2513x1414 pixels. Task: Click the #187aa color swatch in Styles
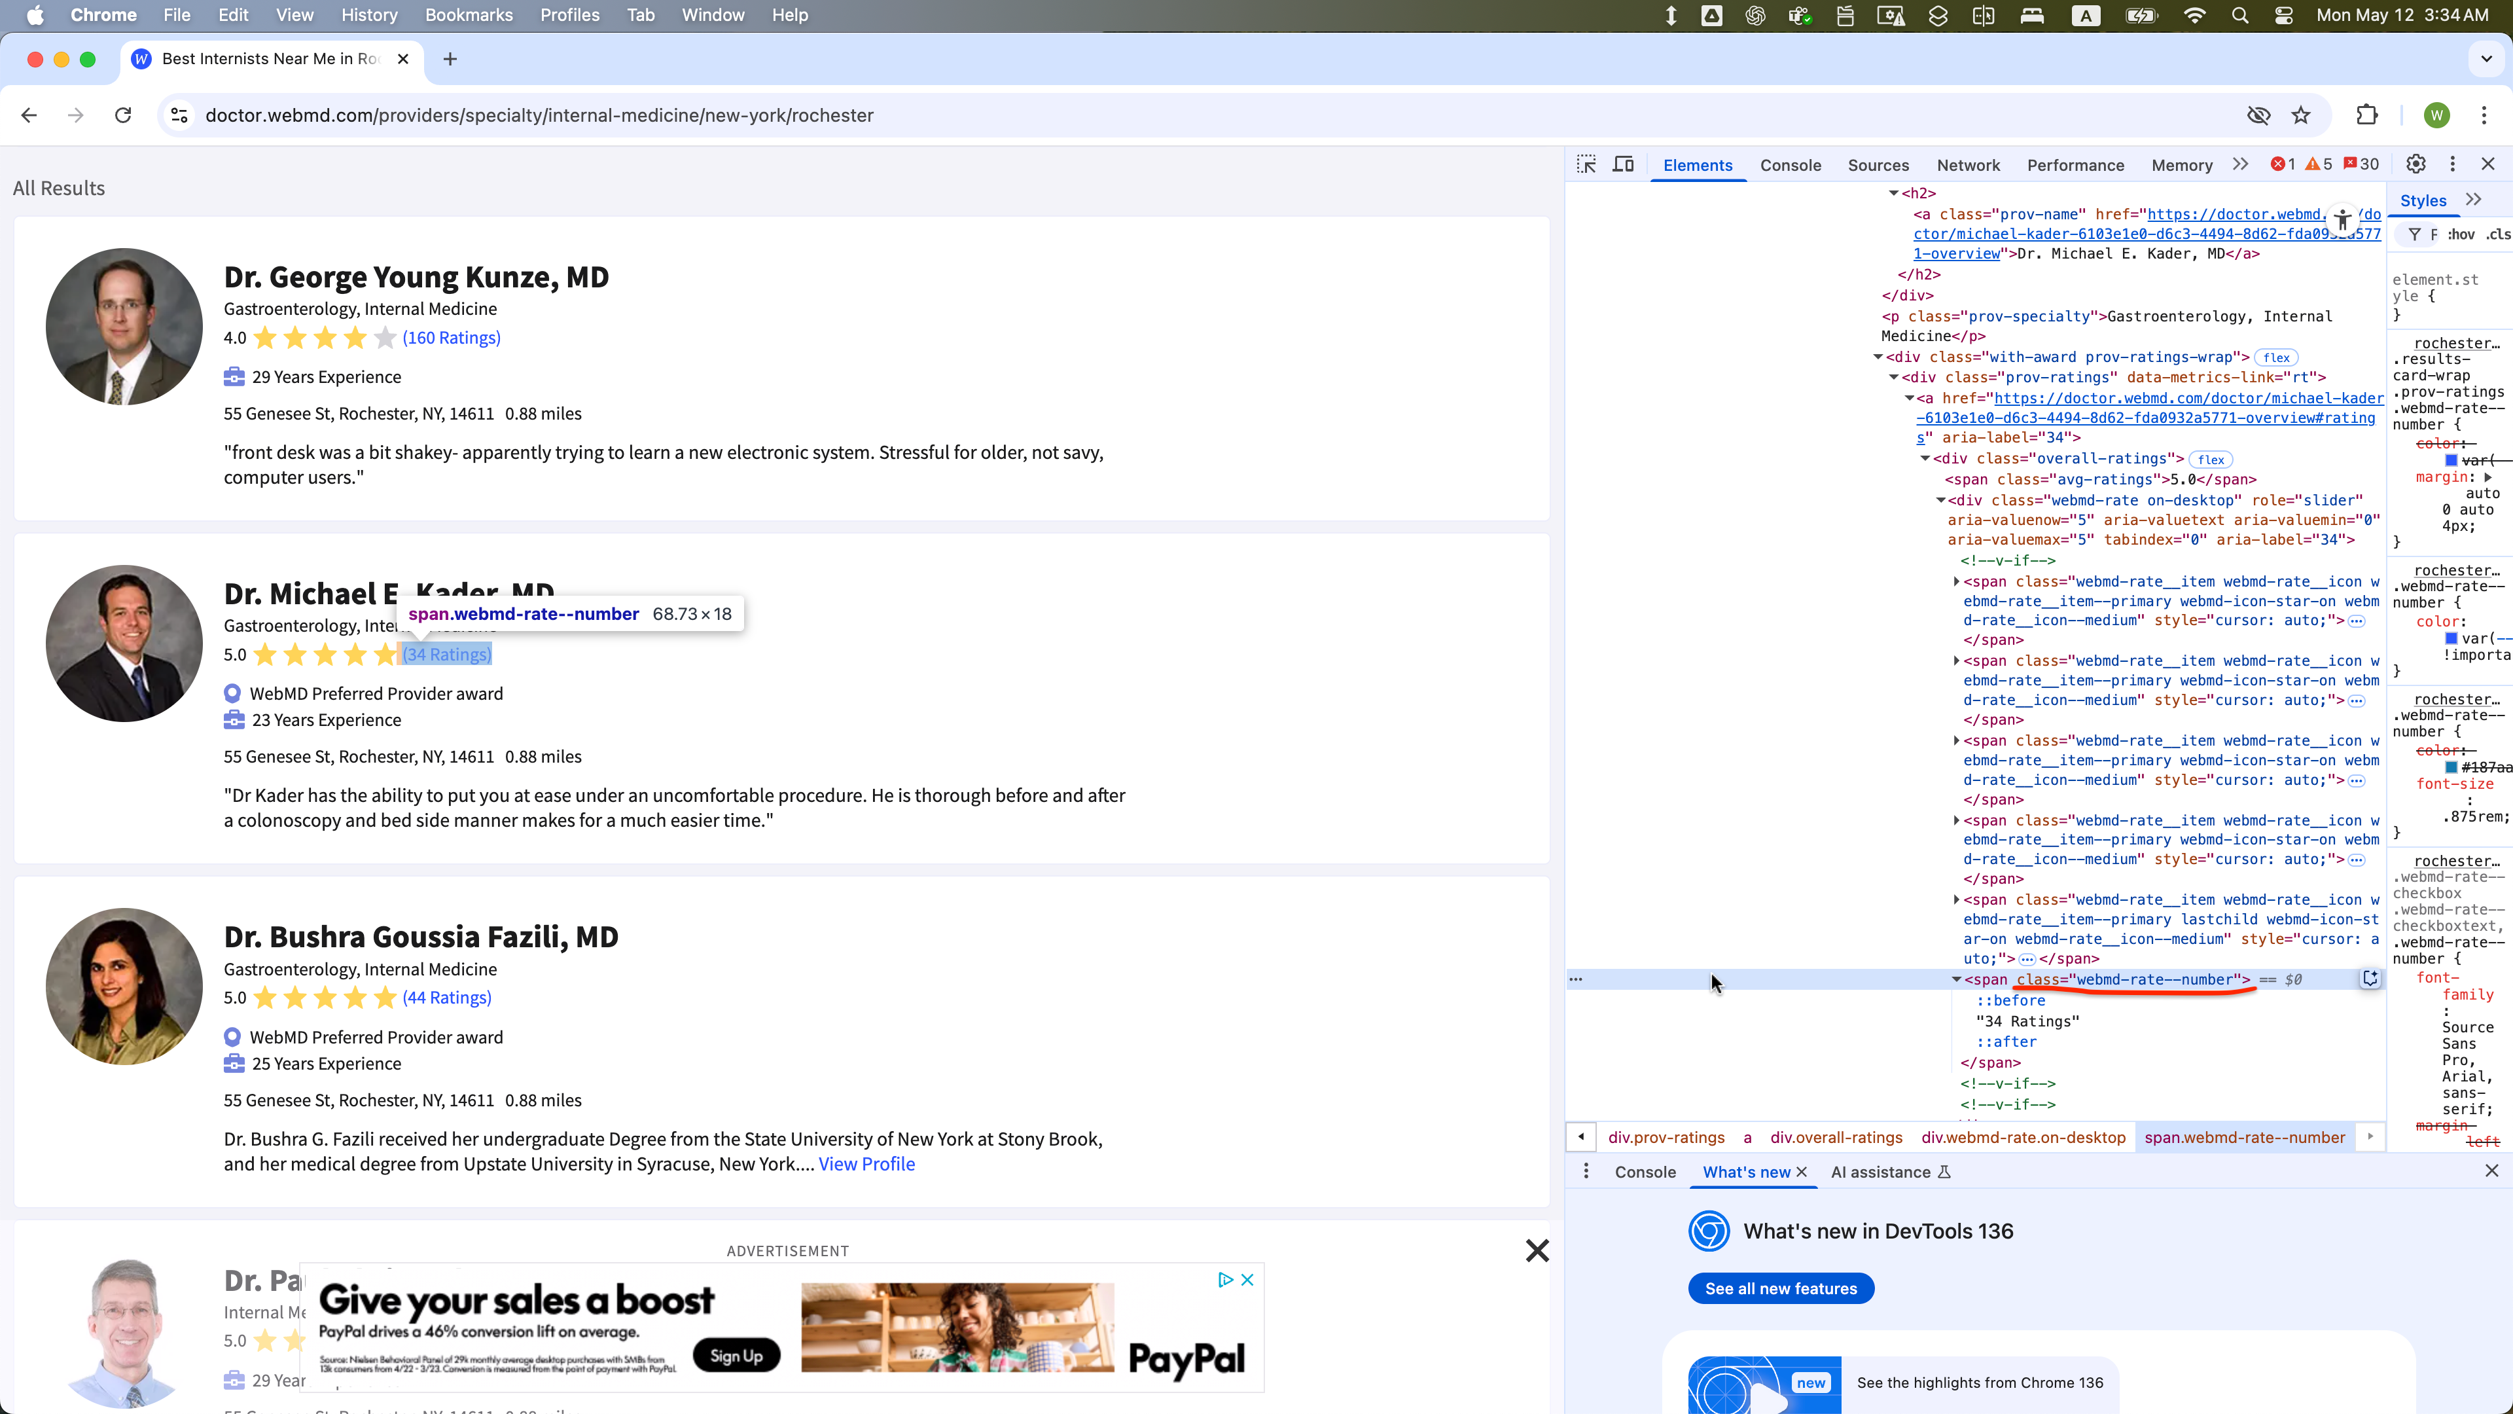2451,767
